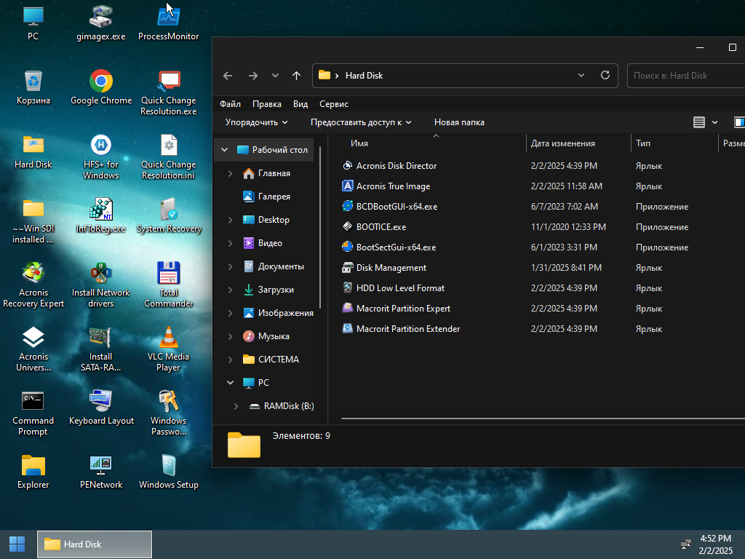This screenshot has width=745, height=559.
Task: Create a folder with Новая папка
Action: tap(460, 122)
